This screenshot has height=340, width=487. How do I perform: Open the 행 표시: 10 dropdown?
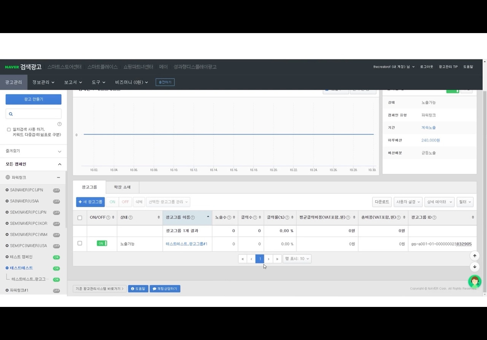[297, 259]
